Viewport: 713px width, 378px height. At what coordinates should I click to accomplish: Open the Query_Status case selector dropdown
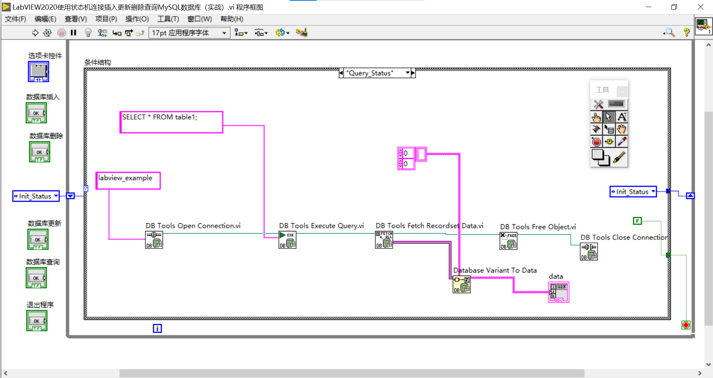pos(408,73)
